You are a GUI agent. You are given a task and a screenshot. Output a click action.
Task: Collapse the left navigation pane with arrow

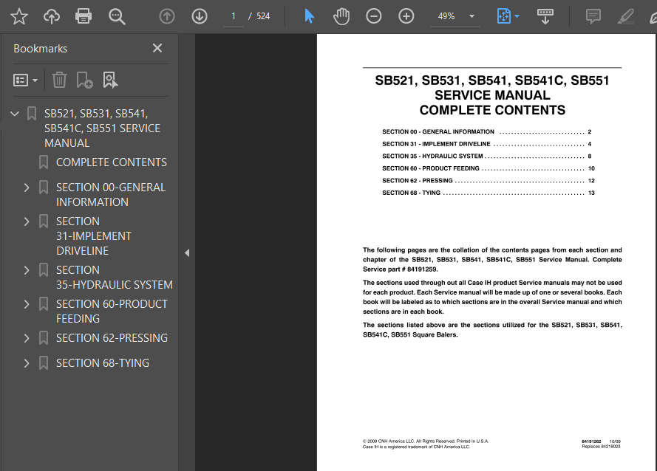(187, 253)
